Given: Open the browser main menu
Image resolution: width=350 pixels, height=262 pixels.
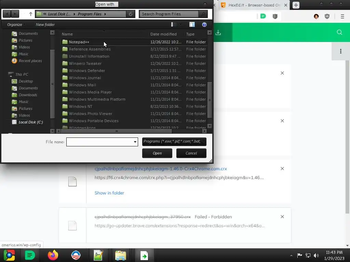Looking at the screenshot, I should pyautogui.click(x=342, y=16).
